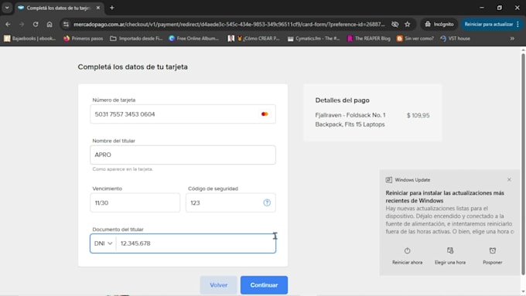Open the DNI document type dropdown
This screenshot has width=526, height=296.
point(103,243)
